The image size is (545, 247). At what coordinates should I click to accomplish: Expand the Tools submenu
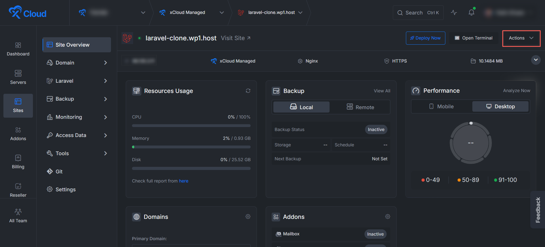77,153
